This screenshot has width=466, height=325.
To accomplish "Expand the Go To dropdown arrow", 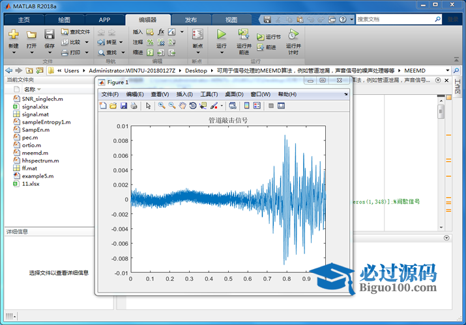I will tap(121, 42).
